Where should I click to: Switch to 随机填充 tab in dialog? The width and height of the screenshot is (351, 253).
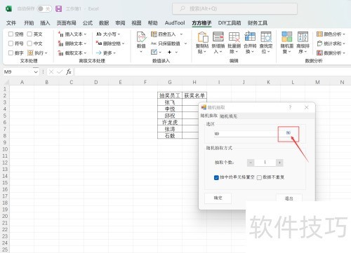coord(229,116)
